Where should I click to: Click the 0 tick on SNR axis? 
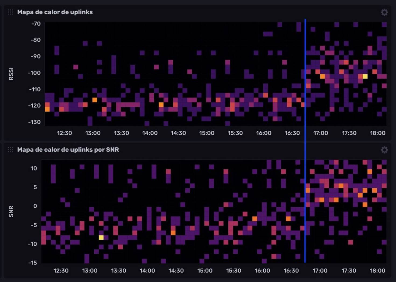35,206
